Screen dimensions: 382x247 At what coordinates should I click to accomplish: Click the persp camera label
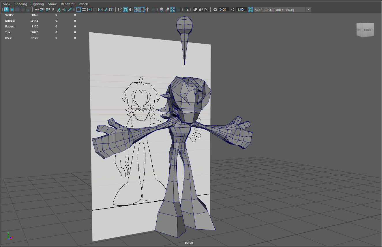click(x=189, y=243)
